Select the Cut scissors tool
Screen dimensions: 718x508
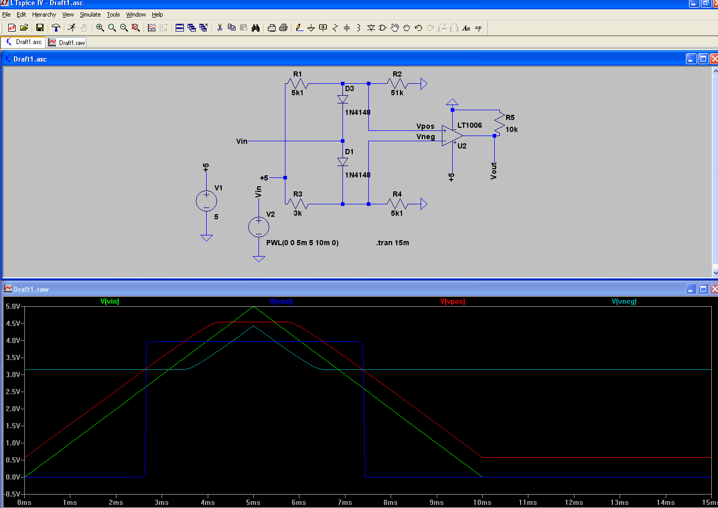point(220,28)
